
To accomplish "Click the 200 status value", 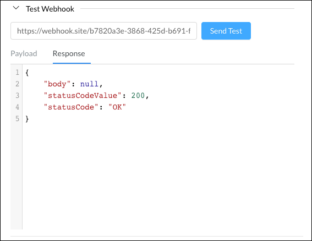I will point(138,96).
